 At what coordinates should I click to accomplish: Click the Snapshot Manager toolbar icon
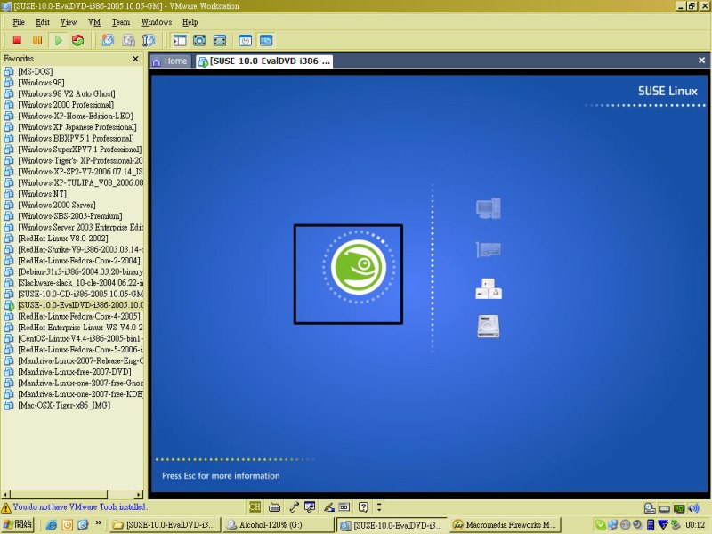[x=149, y=40]
